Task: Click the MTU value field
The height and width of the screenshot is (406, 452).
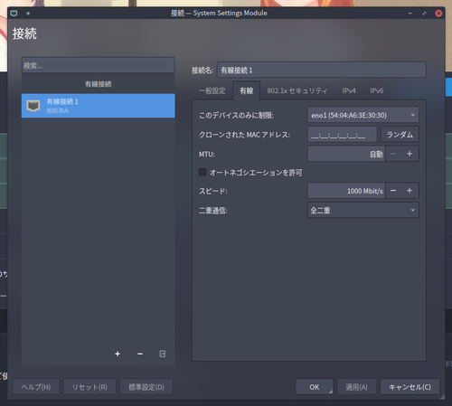Action: [346, 154]
